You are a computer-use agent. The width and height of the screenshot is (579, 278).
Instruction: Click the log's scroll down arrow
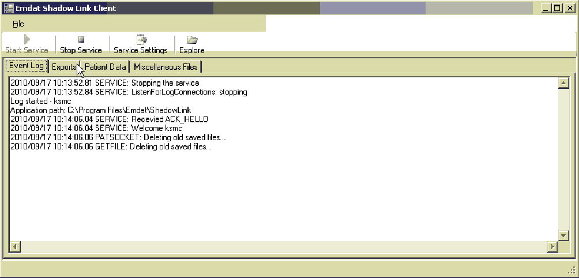coord(563,235)
